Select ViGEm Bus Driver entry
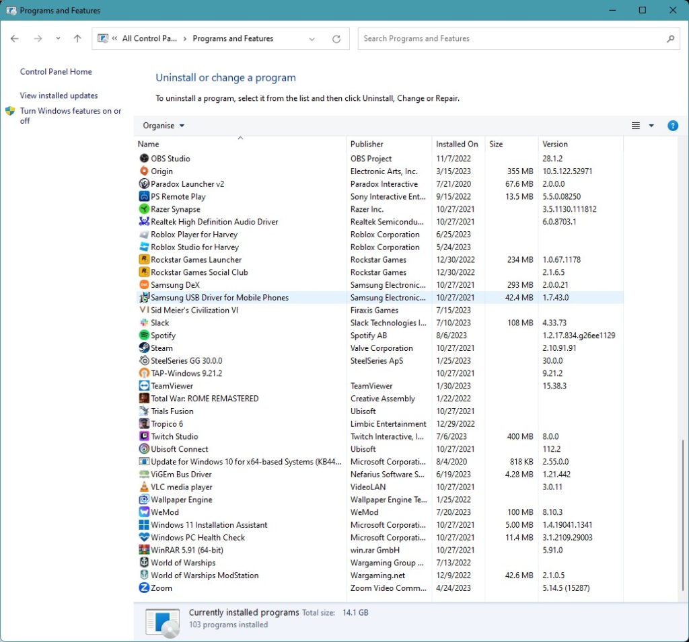The image size is (689, 642). tap(379, 474)
